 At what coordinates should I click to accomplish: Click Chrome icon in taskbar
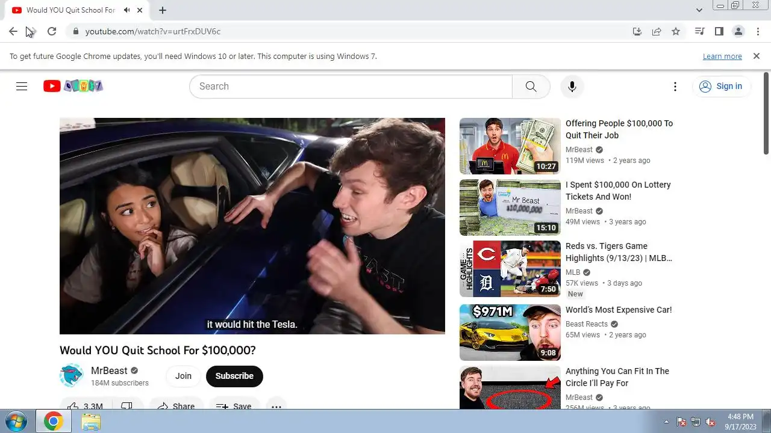53,422
